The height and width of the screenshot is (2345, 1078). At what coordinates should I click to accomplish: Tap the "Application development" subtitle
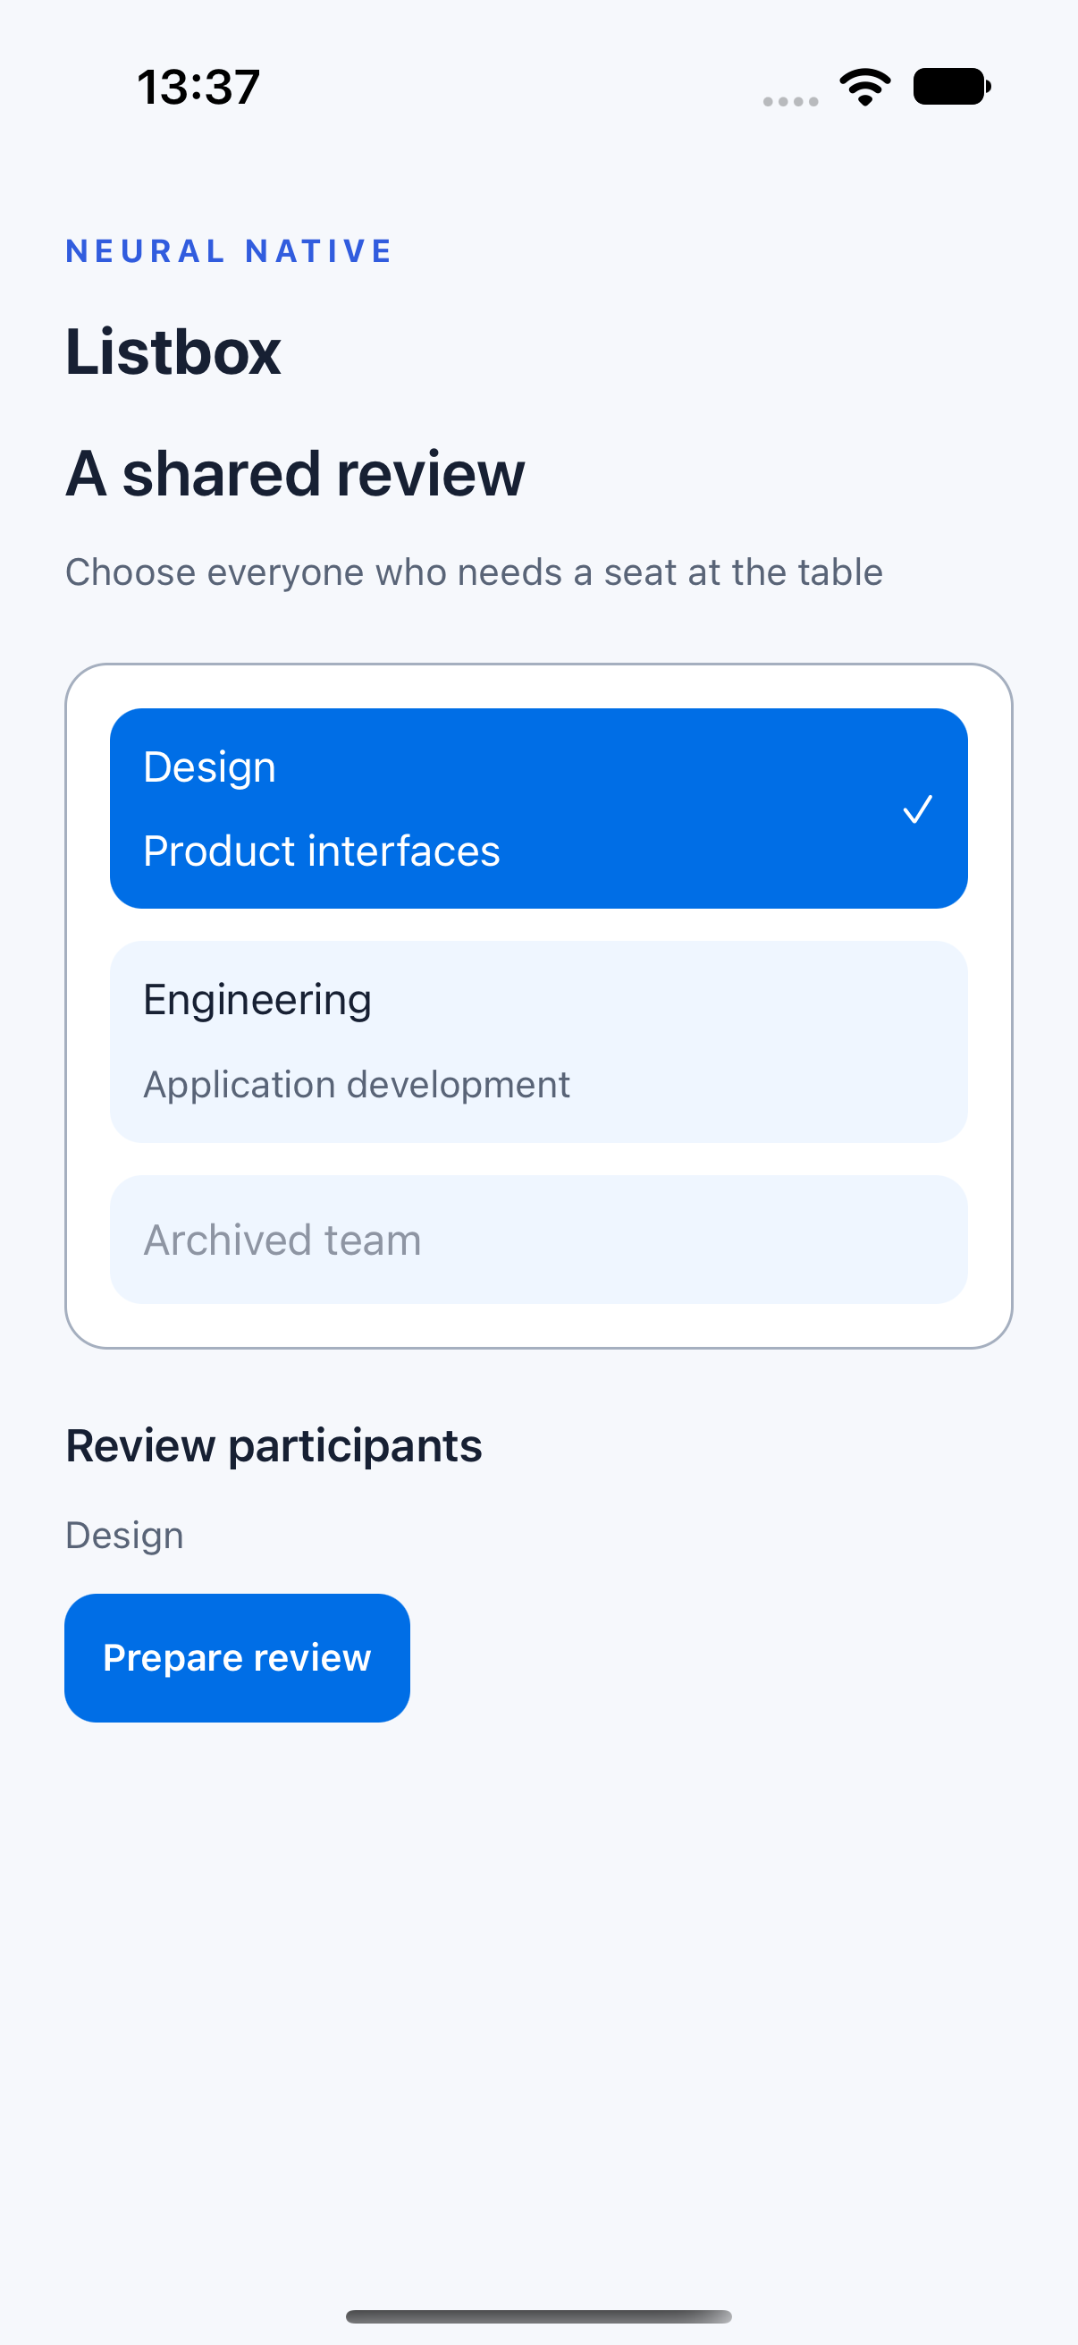pos(357,1084)
